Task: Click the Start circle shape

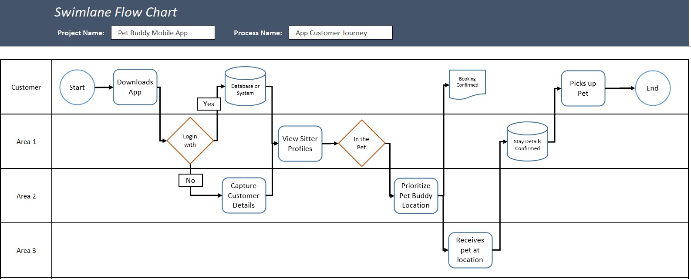Action: tap(77, 87)
